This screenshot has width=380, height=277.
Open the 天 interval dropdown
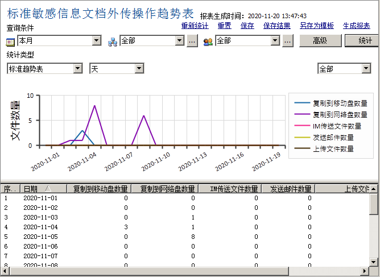(x=139, y=69)
